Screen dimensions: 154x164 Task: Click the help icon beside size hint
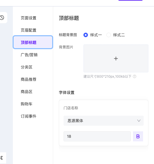pos(134,77)
